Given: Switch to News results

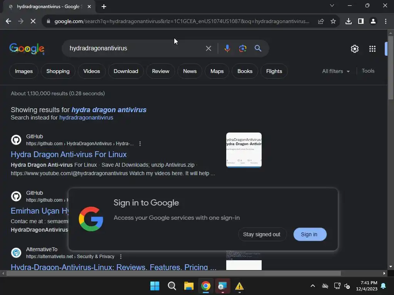Looking at the screenshot, I should [x=190, y=71].
